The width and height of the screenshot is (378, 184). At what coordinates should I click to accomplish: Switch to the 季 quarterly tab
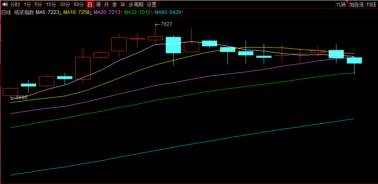(114, 5)
